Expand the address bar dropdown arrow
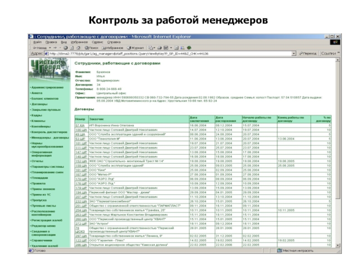This screenshot has width=363, height=272. (294, 53)
